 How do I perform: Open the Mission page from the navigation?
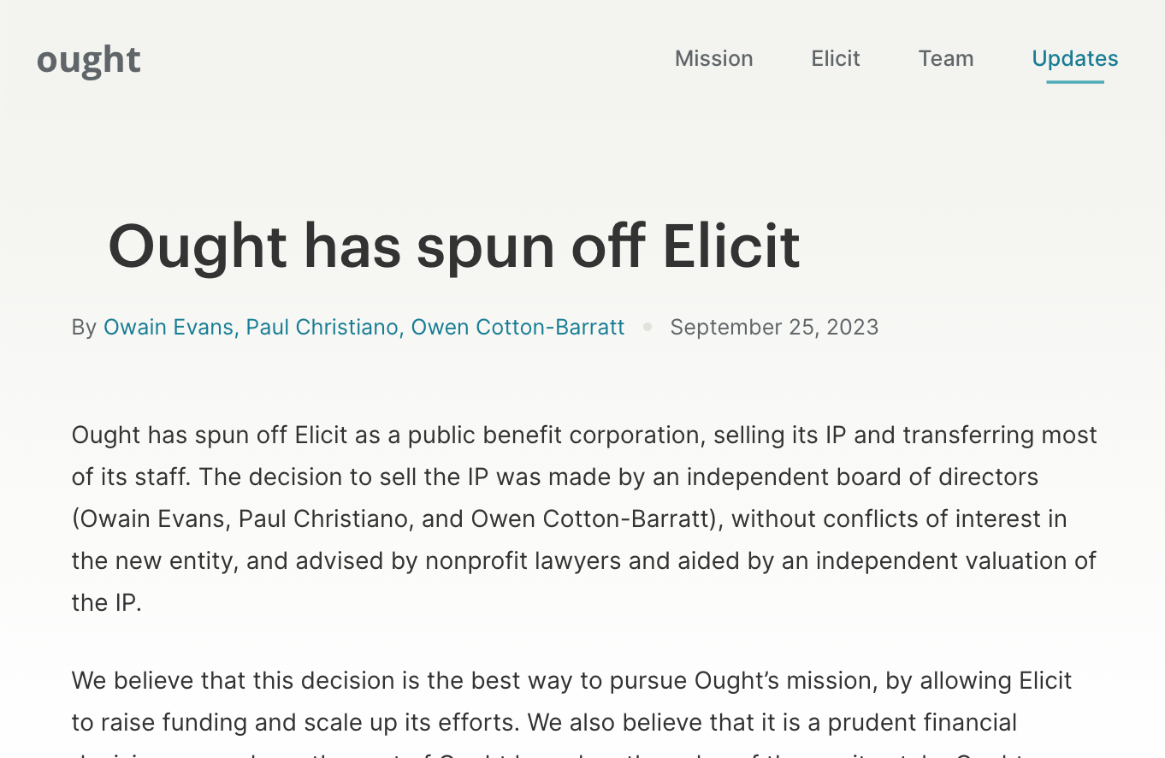tap(713, 58)
